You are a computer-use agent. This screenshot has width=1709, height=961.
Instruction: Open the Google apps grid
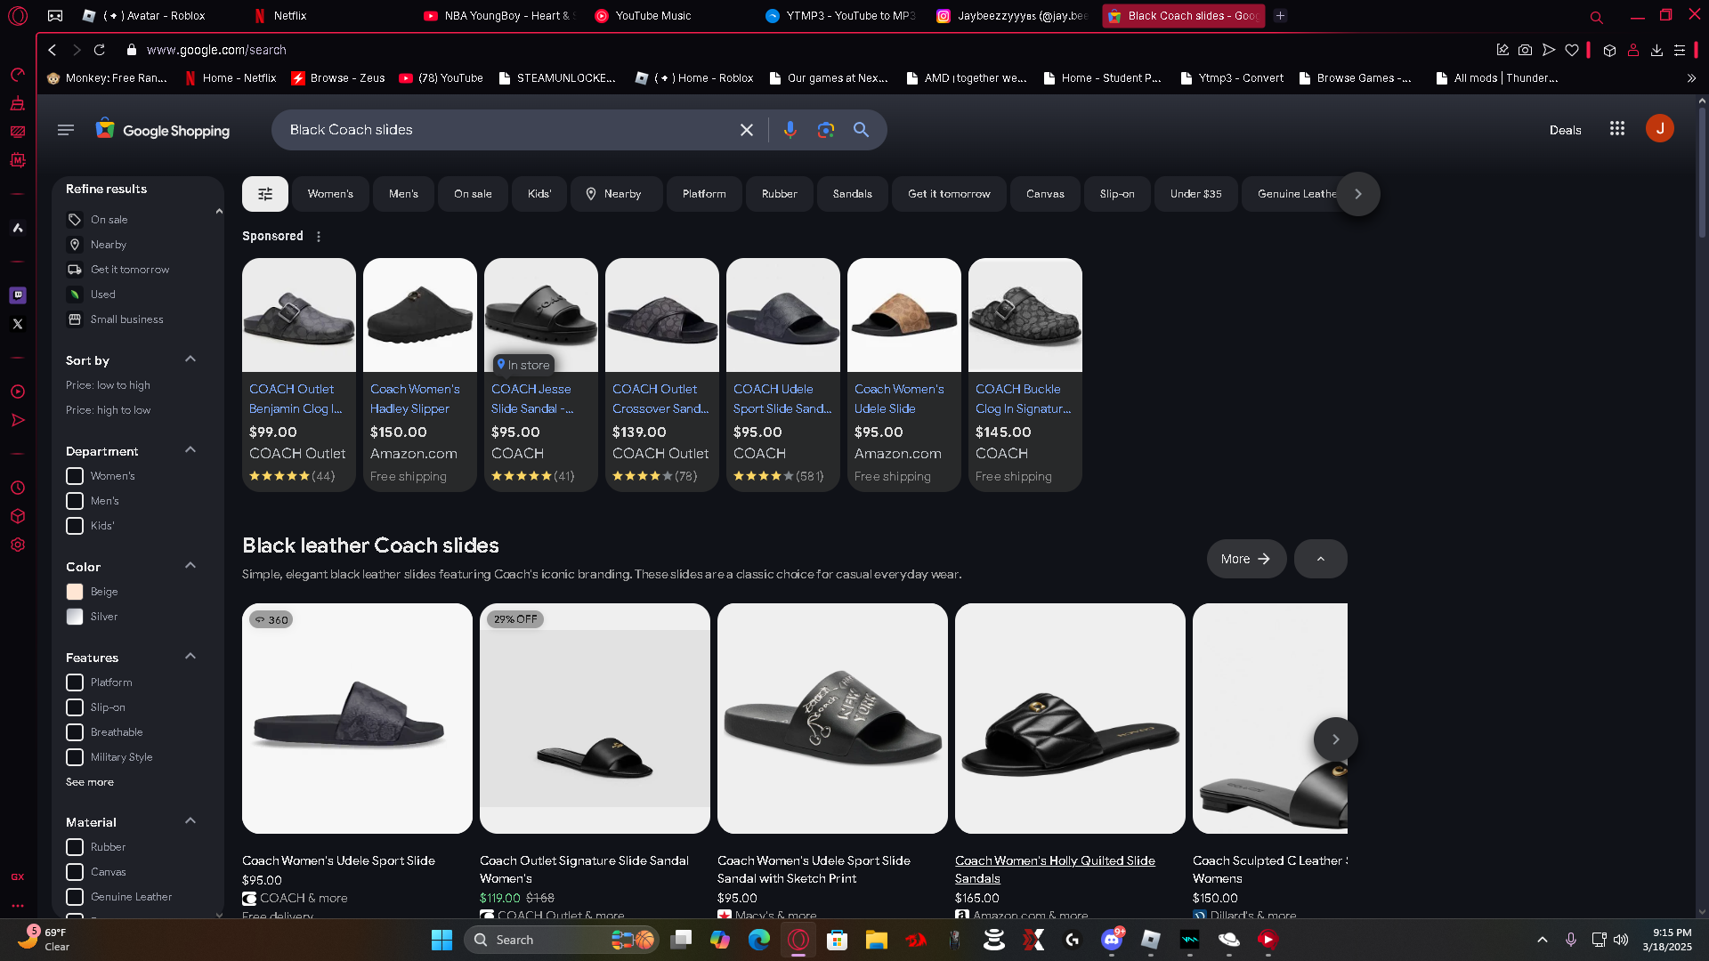pyautogui.click(x=1617, y=129)
